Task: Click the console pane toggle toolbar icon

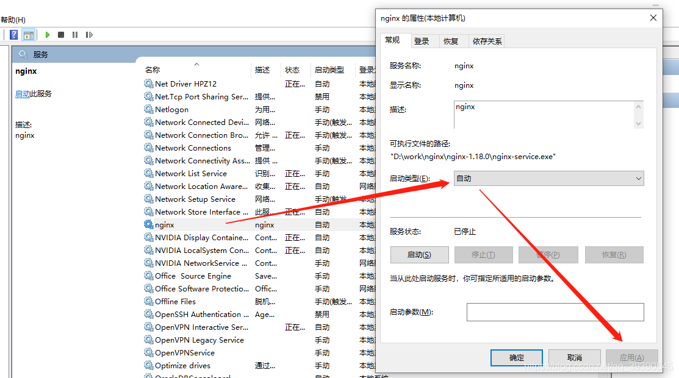Action: (29, 35)
